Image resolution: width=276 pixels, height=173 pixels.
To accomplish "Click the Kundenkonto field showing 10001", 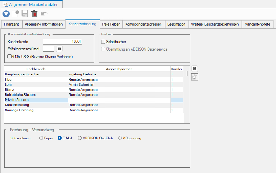I will (63, 41).
